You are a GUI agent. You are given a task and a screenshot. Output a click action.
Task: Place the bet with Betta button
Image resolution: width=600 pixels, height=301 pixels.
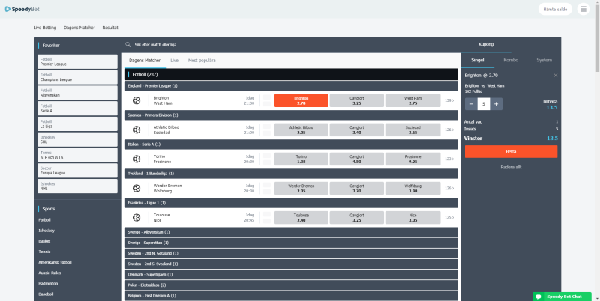(x=511, y=152)
